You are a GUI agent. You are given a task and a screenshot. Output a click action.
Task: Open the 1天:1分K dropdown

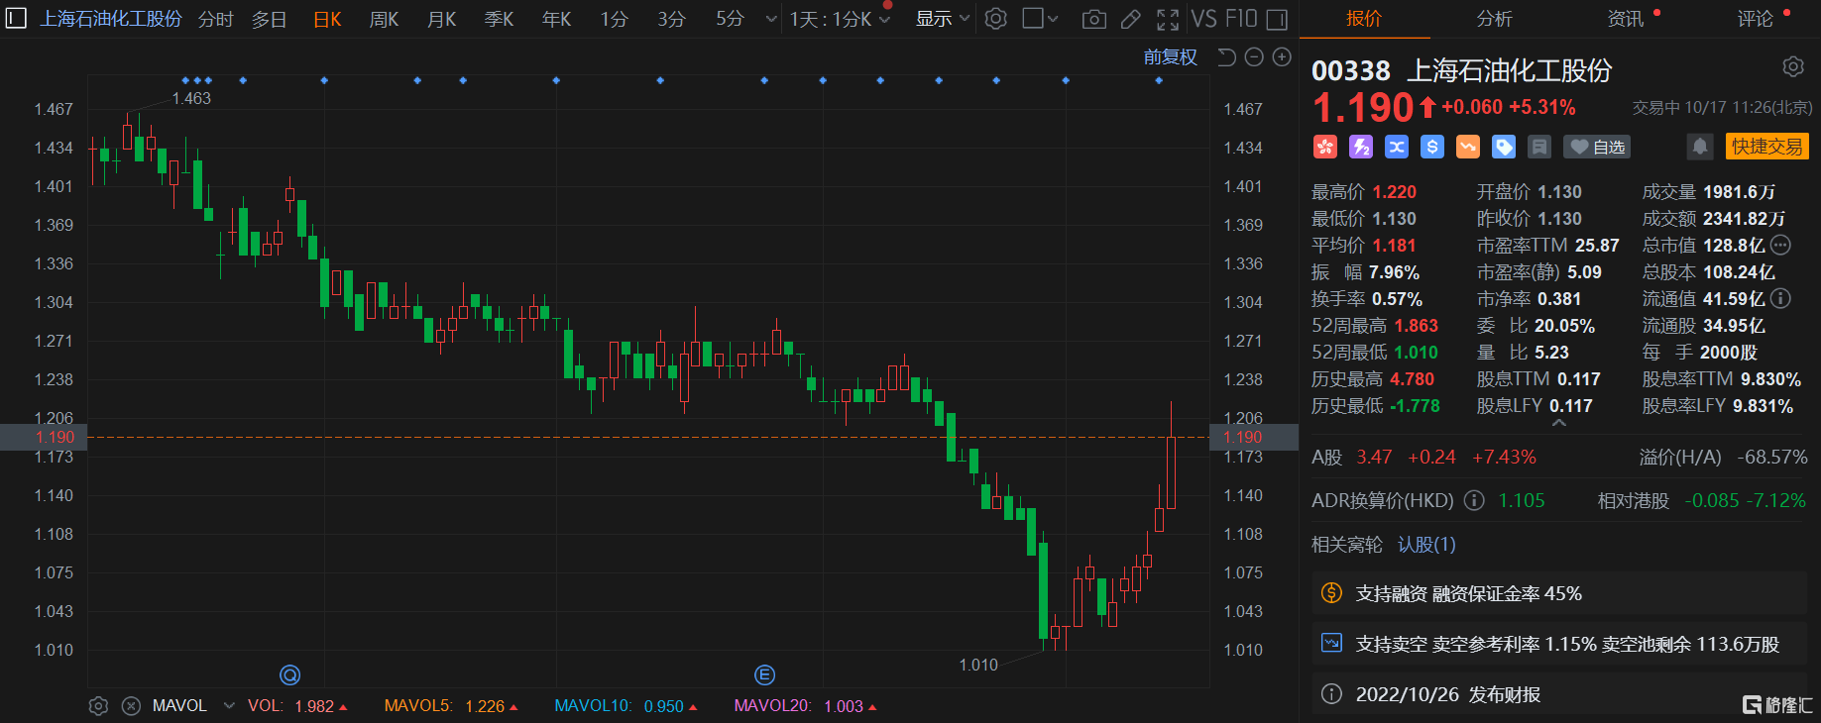(840, 19)
